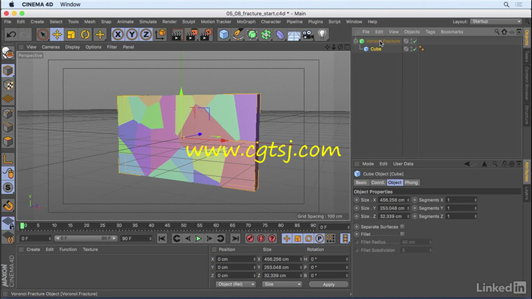Open Edit Render Settings icon
Screen dimensions: 532x299
(x=206, y=35)
